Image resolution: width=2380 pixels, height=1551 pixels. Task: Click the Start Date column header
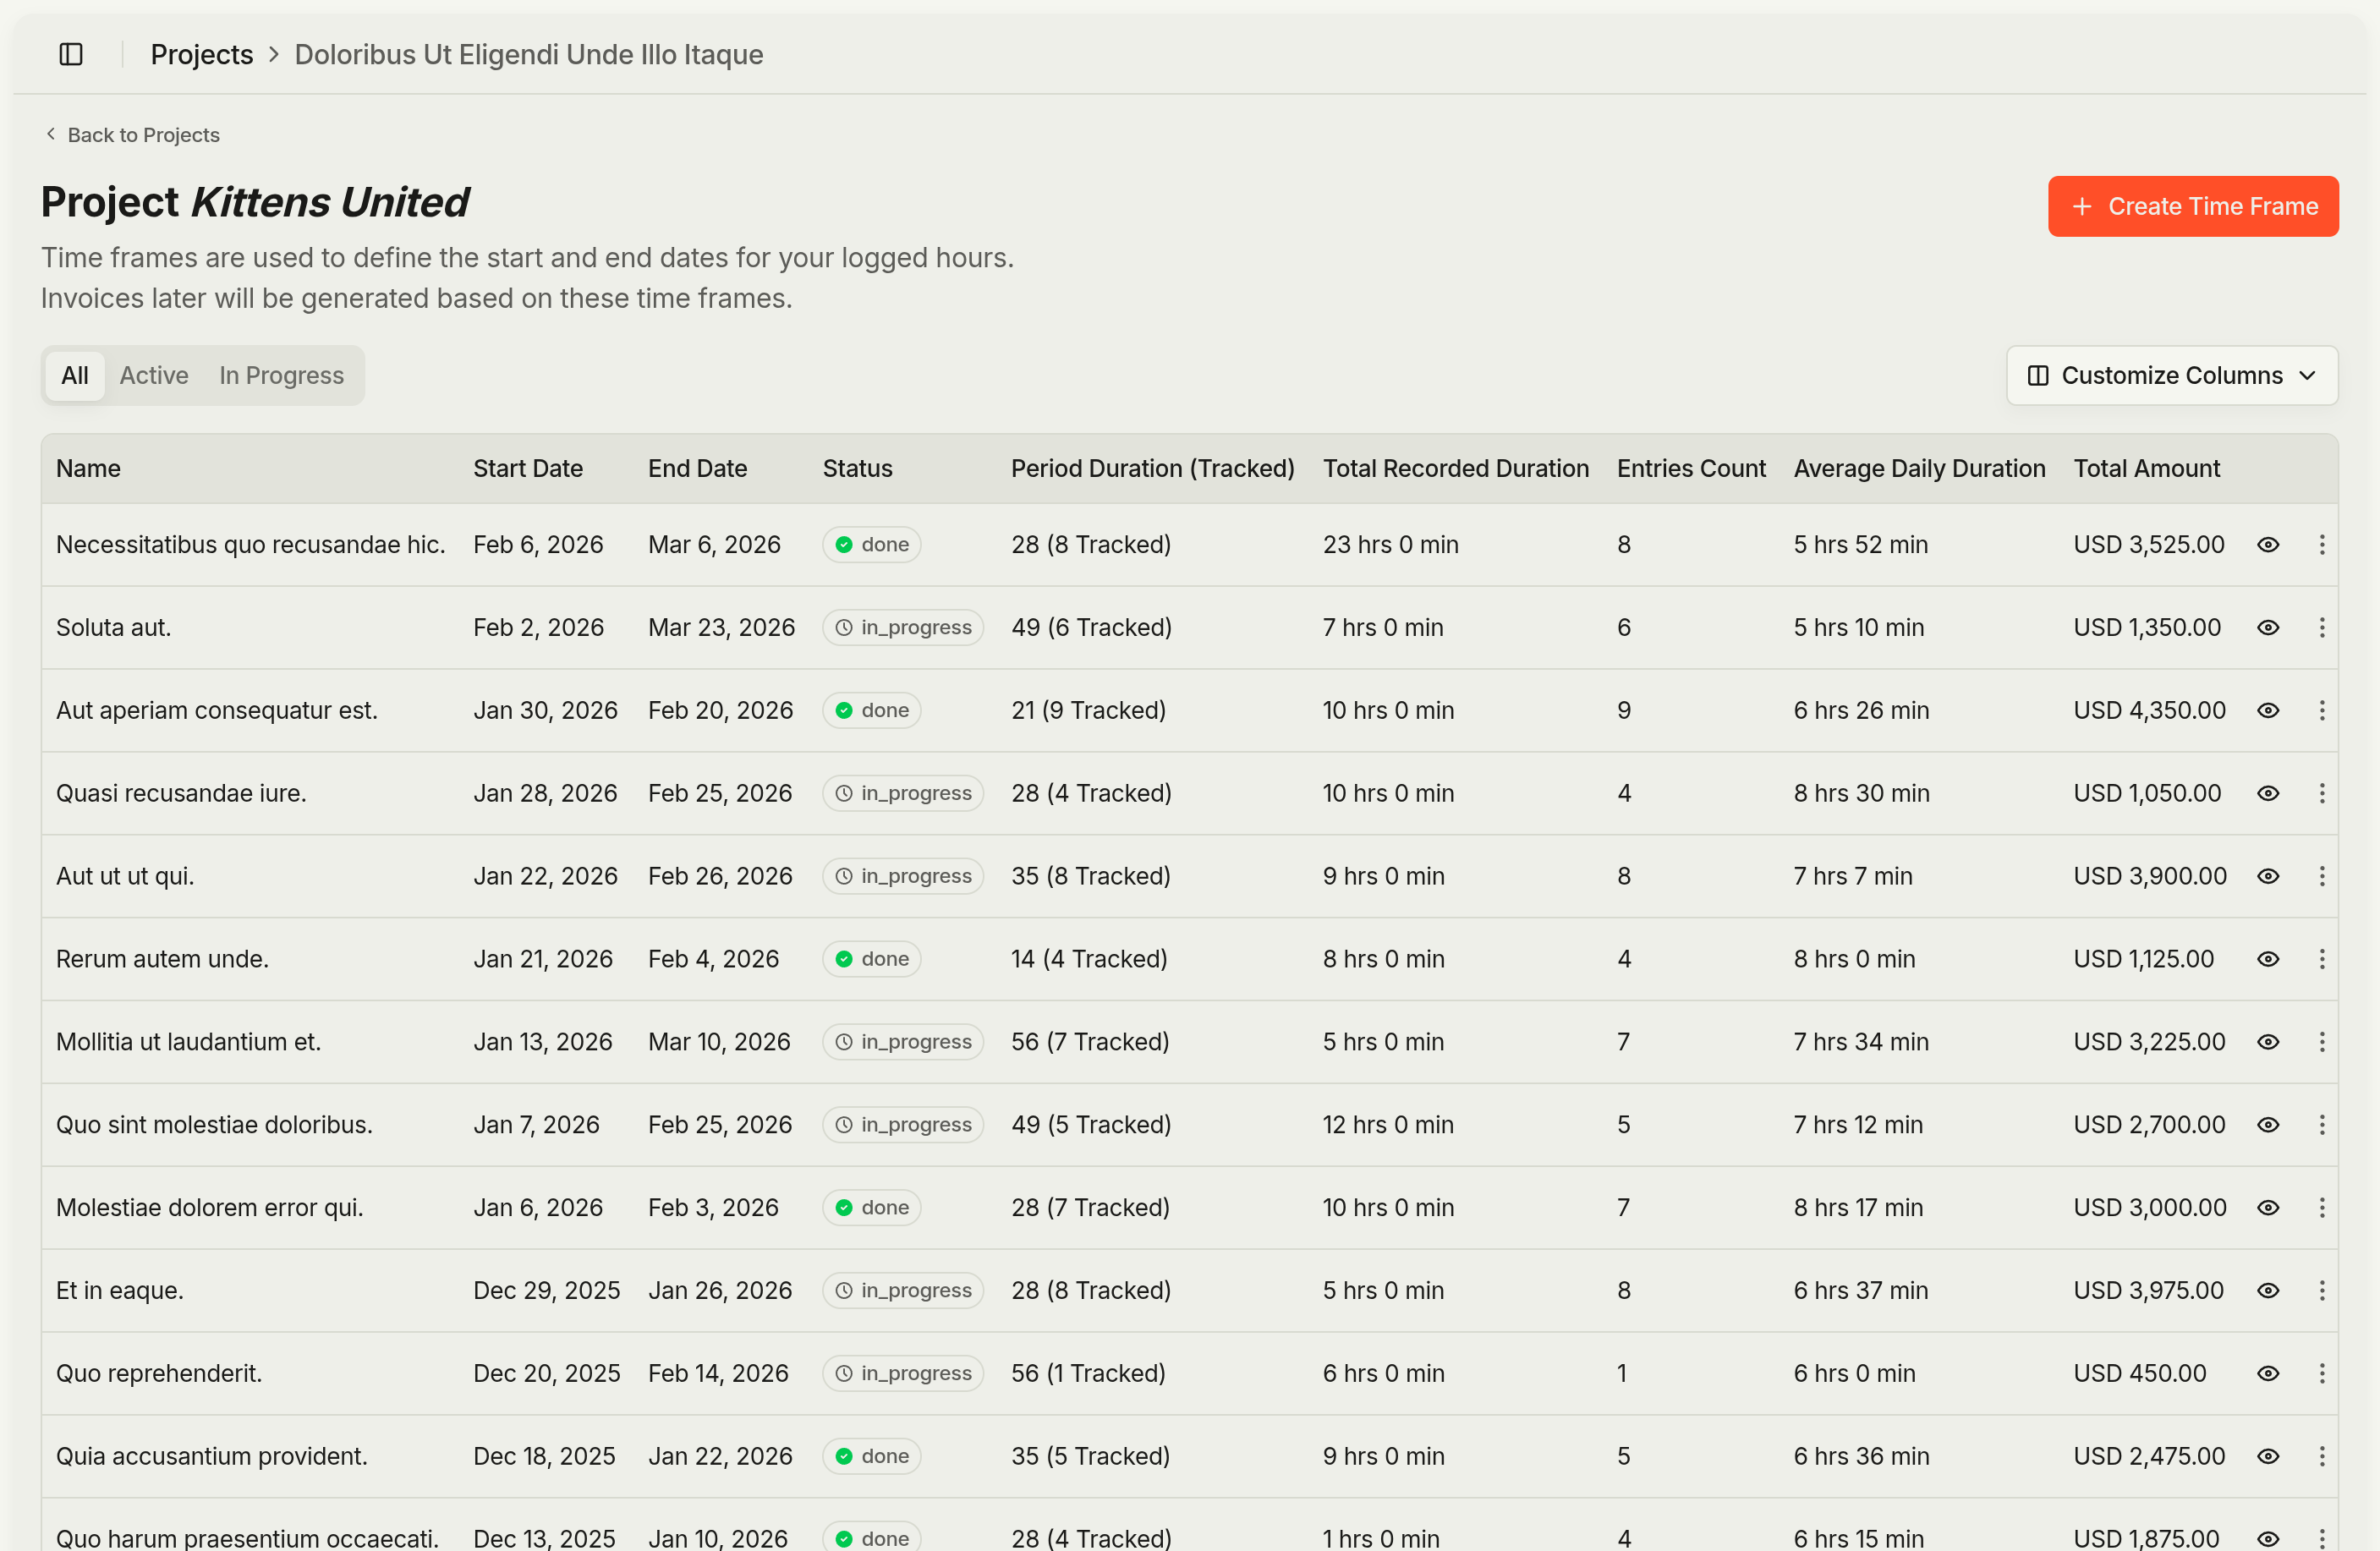coord(528,468)
